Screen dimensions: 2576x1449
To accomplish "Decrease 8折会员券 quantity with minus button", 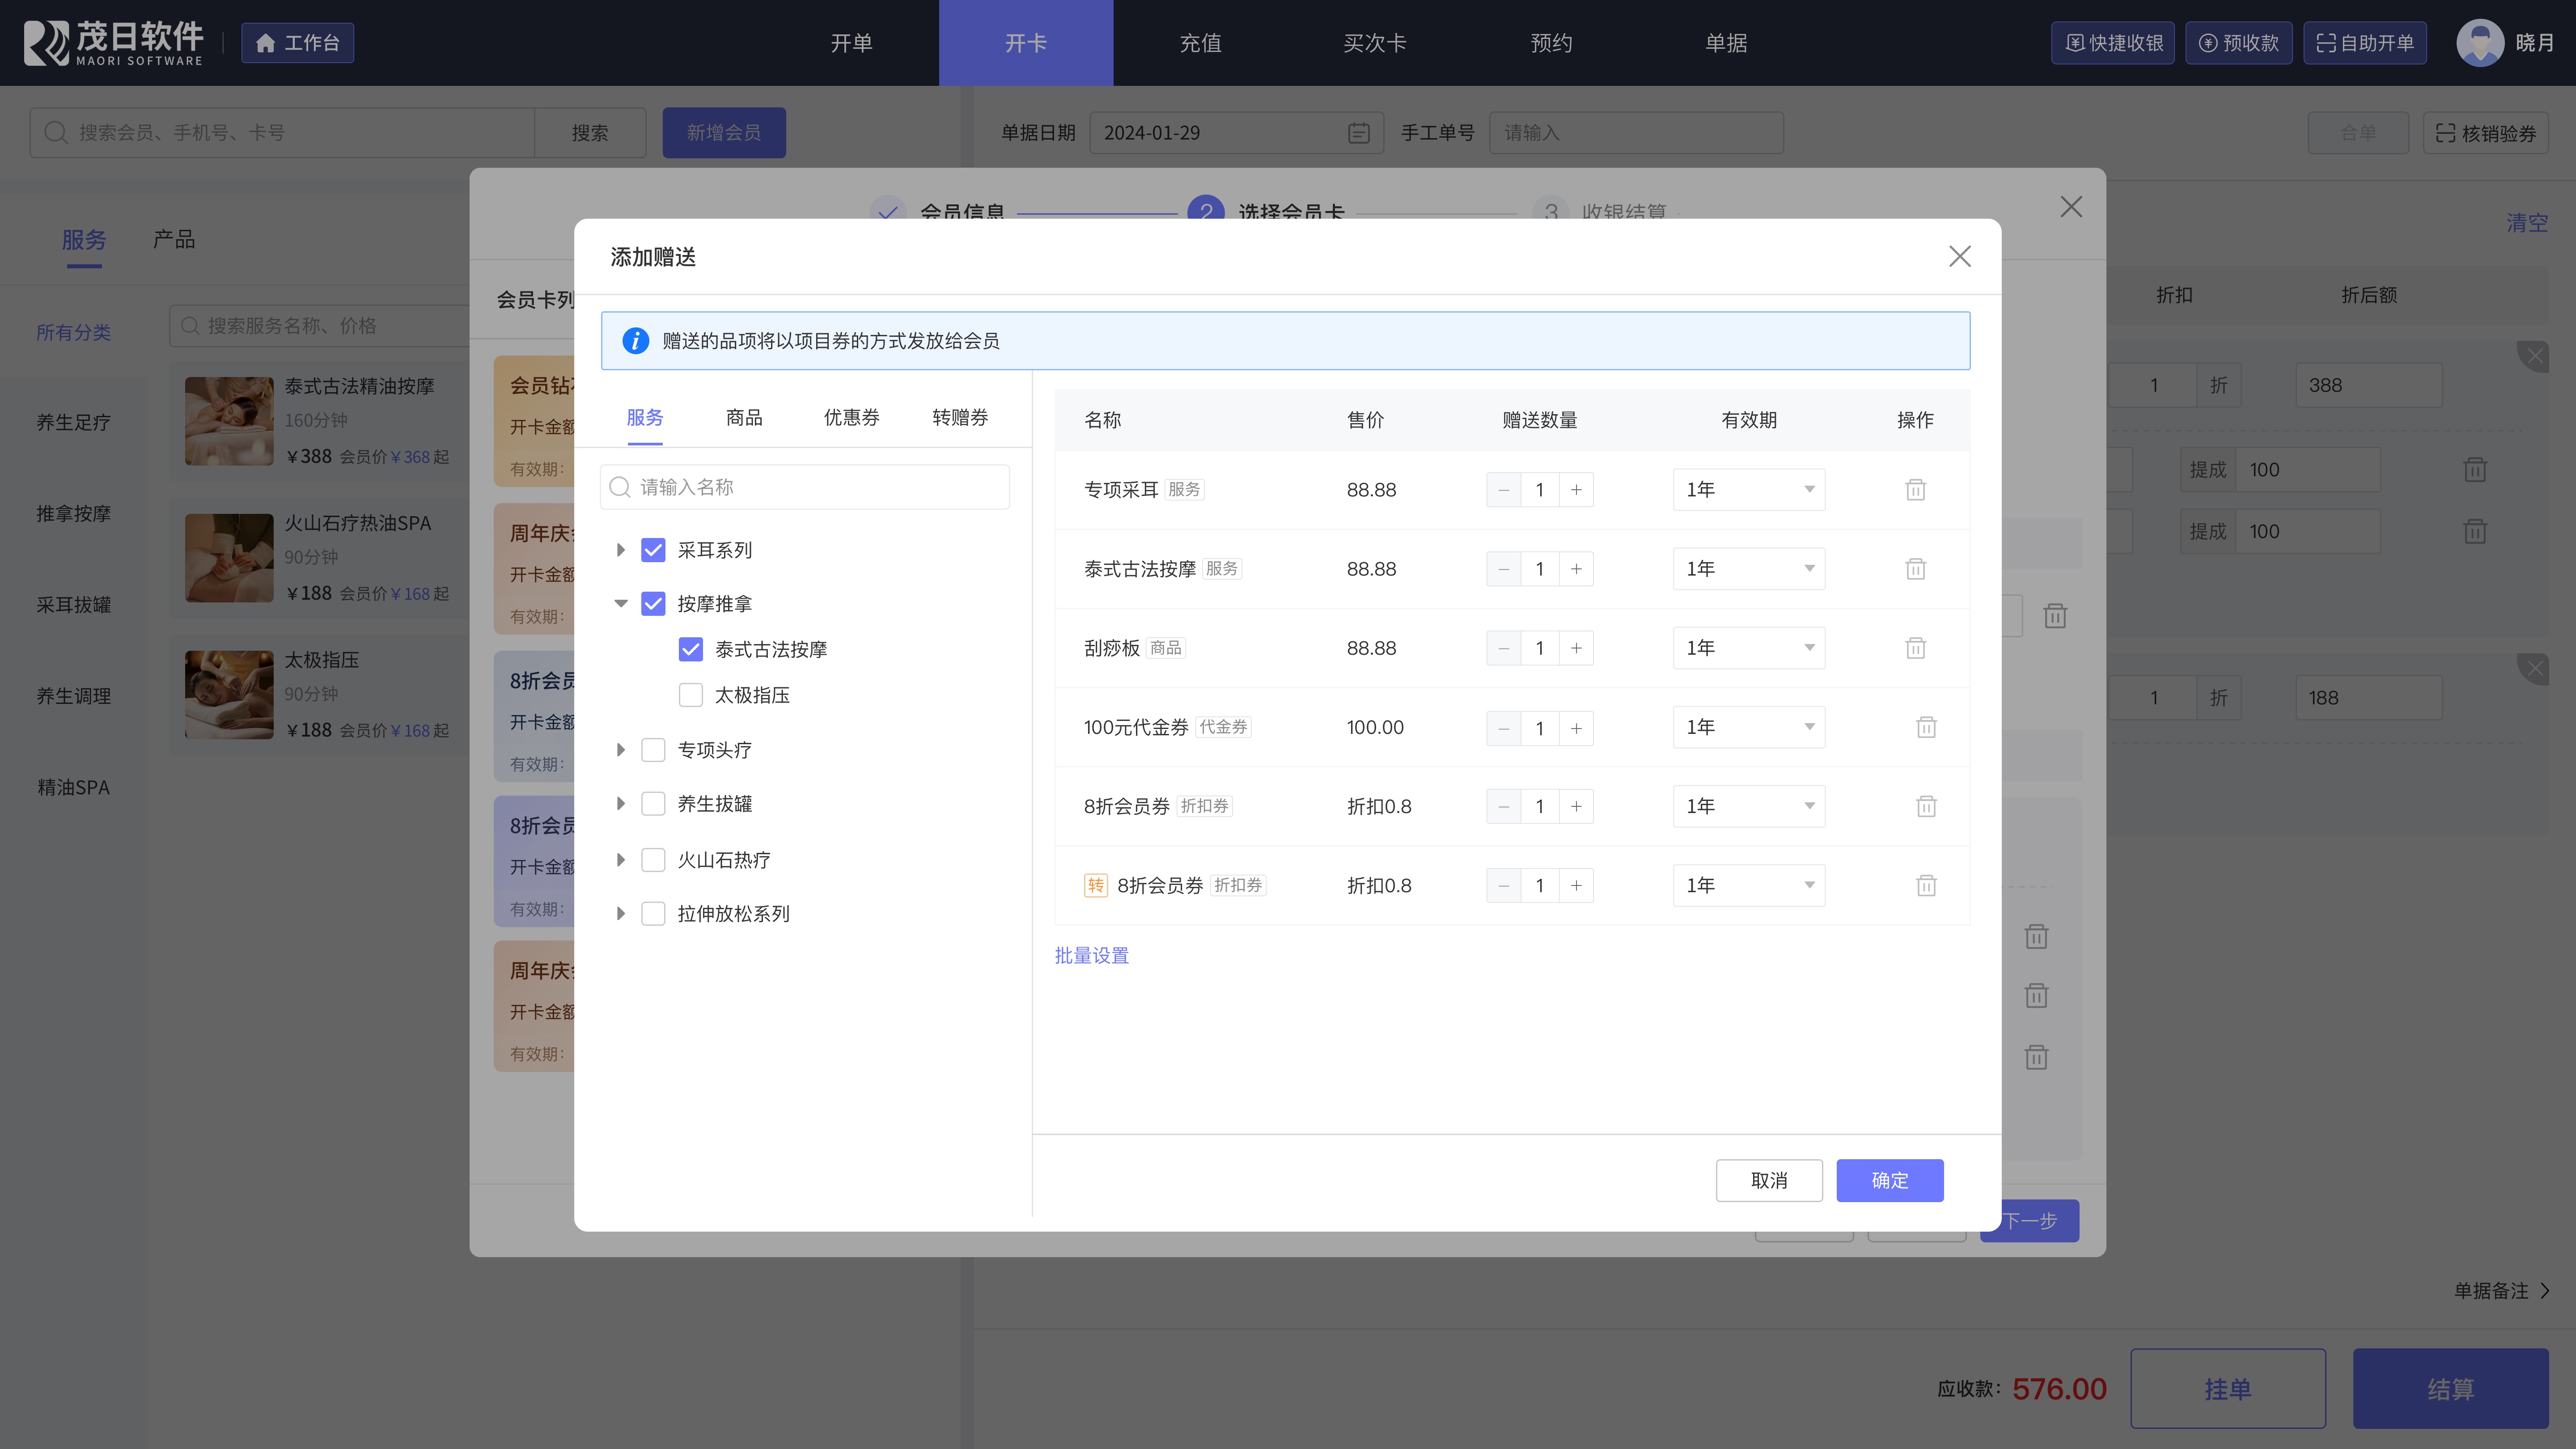I will 1503,806.
